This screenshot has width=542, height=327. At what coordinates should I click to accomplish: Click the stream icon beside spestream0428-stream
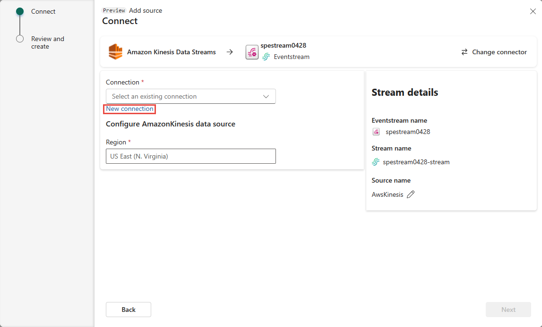[375, 162]
